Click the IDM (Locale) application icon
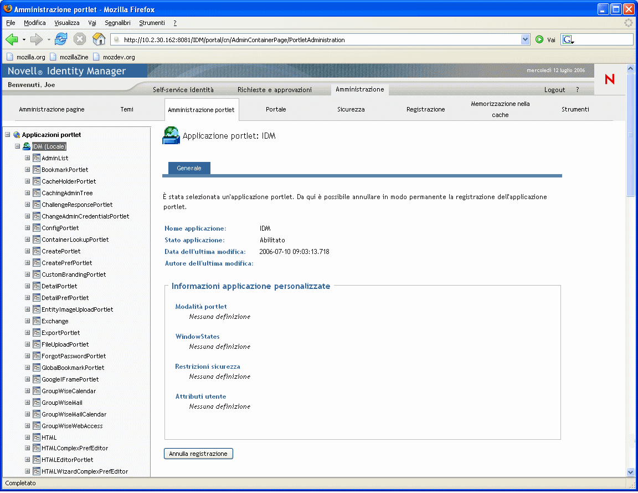This screenshot has height=493, width=638. [x=27, y=146]
